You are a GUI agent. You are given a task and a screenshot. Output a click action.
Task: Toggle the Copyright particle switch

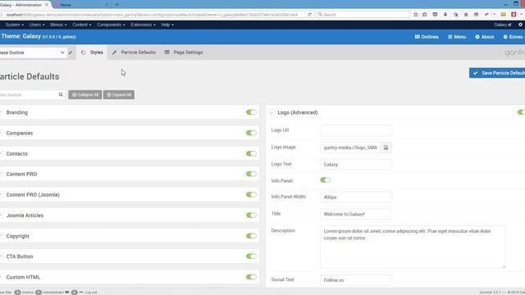click(251, 236)
